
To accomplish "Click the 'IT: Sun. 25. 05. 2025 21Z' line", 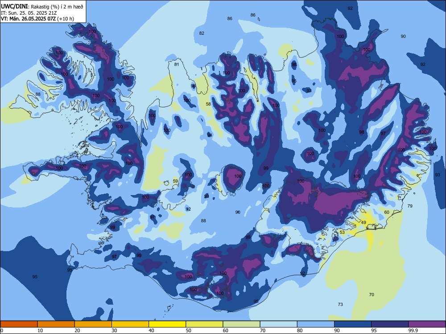I will (x=29, y=13).
